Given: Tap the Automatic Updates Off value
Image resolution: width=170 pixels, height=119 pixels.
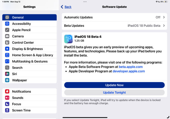Looking at the screenshot, I should tap(158, 17).
